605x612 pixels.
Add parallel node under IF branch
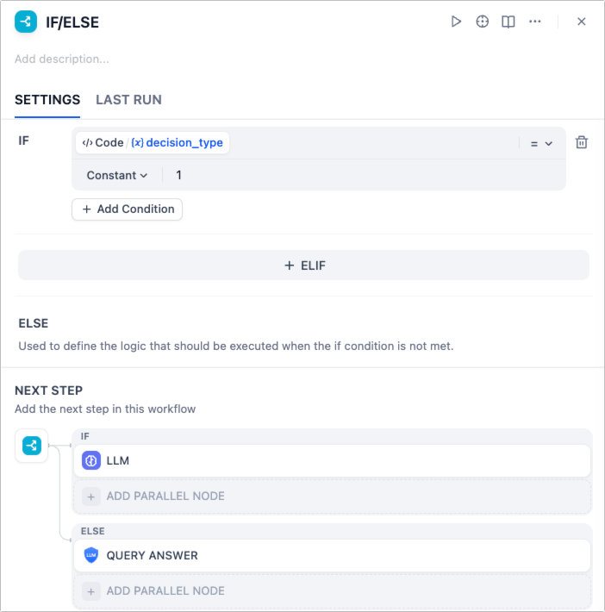[x=155, y=496]
